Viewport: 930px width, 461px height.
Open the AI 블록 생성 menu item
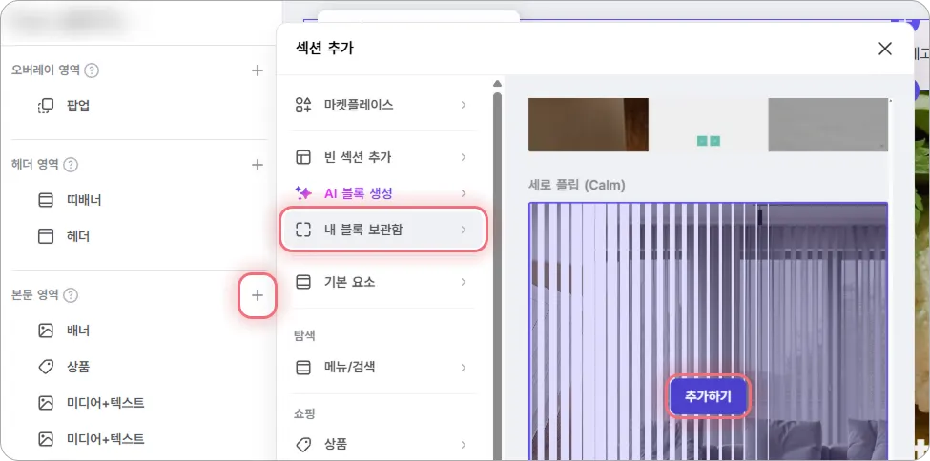click(383, 193)
